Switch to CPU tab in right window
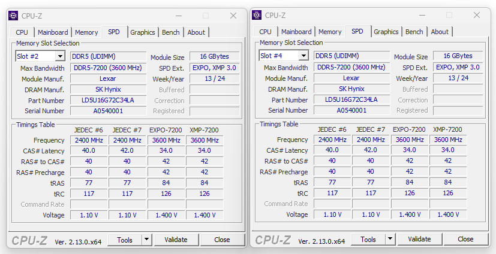Screen dimensions: 496x254 (x=266, y=32)
